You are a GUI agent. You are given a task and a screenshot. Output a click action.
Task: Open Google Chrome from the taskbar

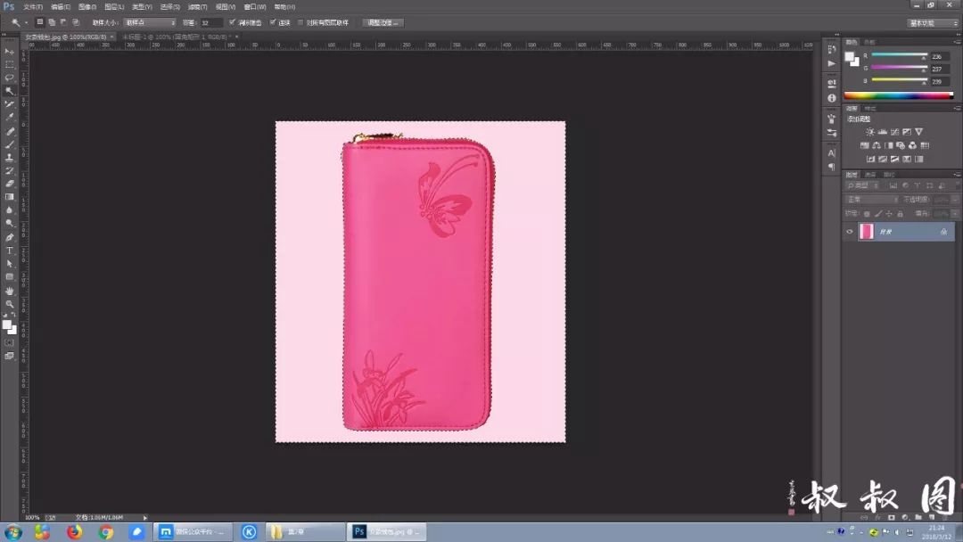pyautogui.click(x=106, y=532)
